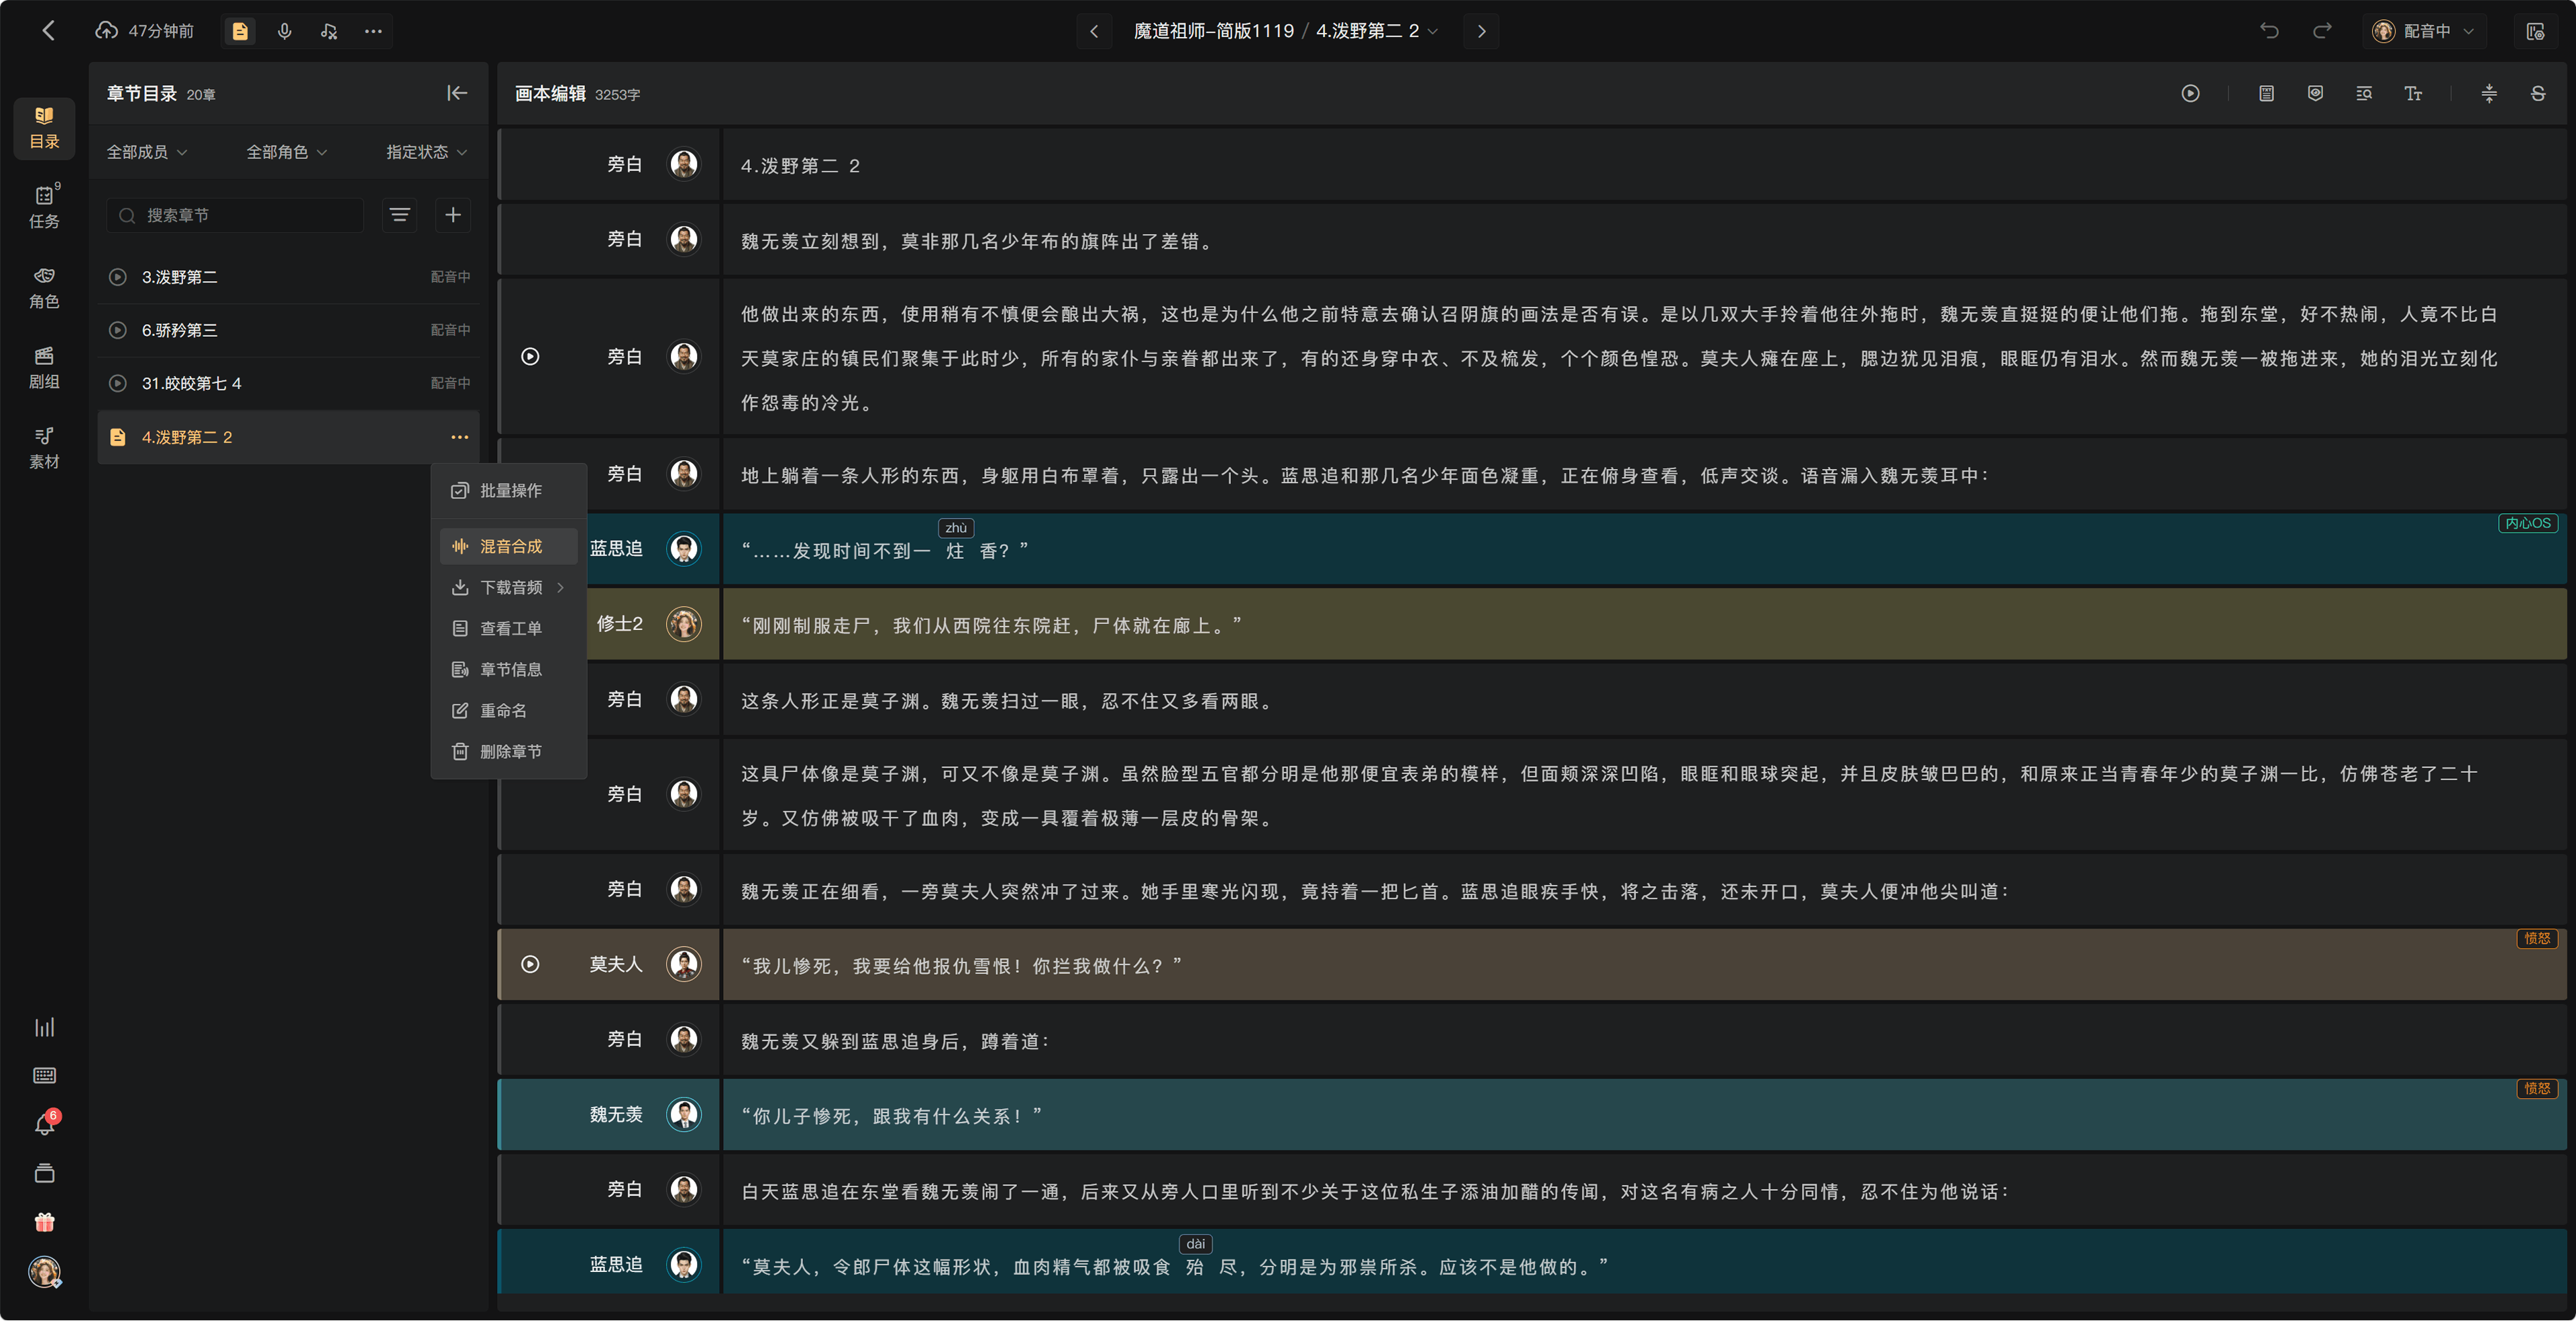
Task: Open the notifications bell
Action: [x=44, y=1124]
